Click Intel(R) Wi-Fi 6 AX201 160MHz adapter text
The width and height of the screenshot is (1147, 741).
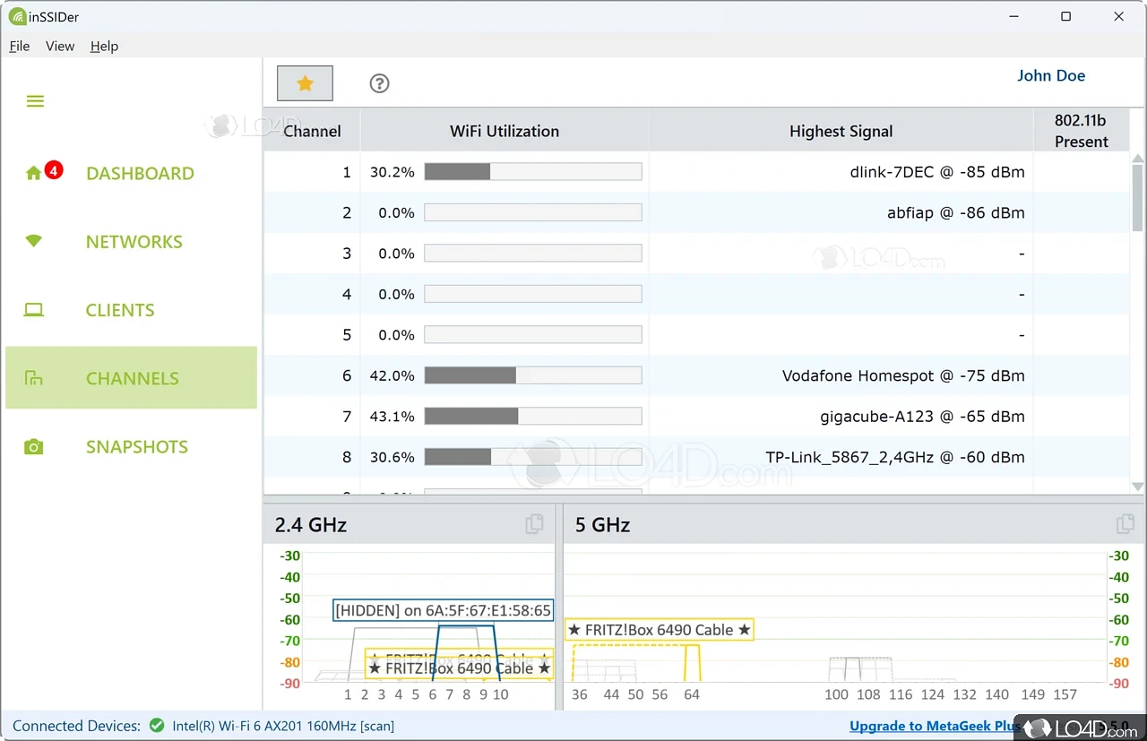tap(284, 726)
